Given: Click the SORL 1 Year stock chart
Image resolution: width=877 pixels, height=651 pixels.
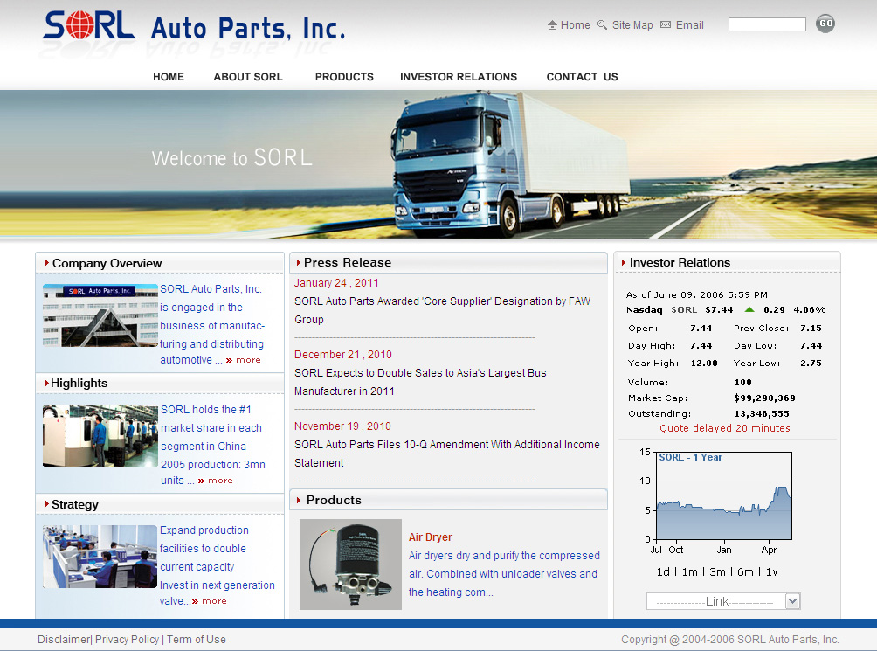Looking at the screenshot, I should tap(724, 495).
